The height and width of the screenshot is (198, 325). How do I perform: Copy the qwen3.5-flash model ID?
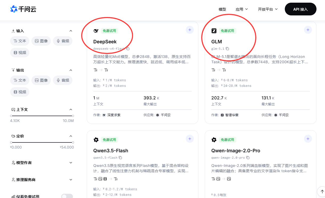tap(120, 158)
